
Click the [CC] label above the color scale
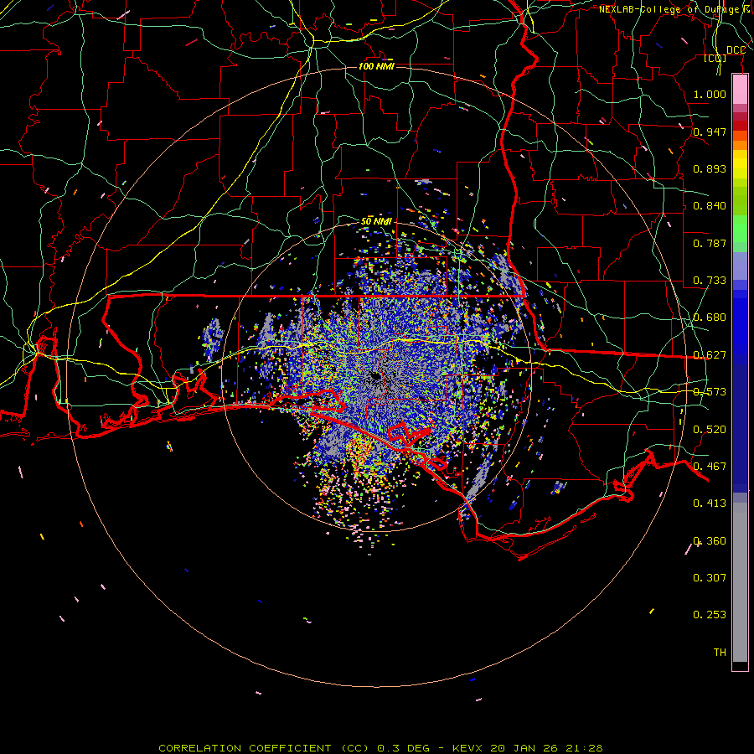[x=715, y=59]
